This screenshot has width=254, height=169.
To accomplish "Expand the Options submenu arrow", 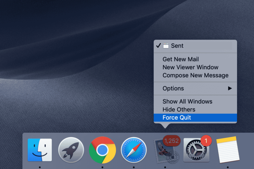I will 230,88.
